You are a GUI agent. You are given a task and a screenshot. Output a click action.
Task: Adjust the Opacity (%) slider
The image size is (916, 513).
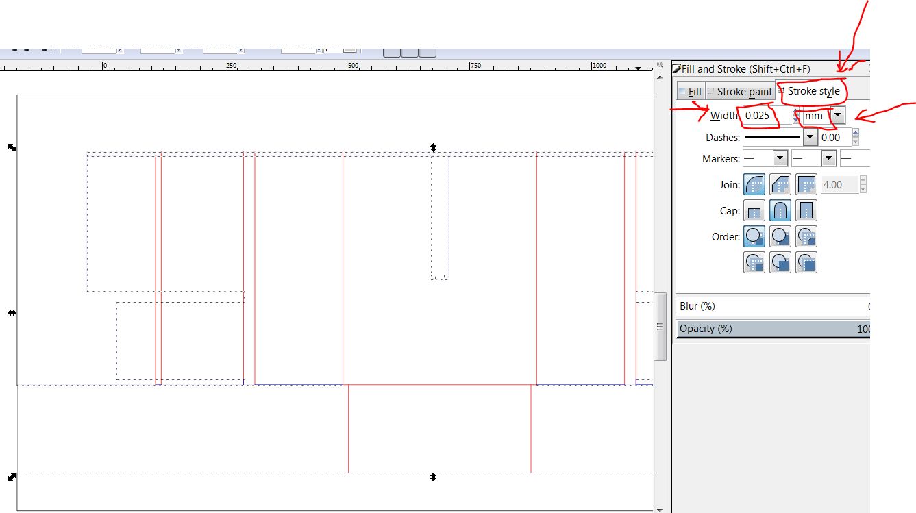click(773, 329)
